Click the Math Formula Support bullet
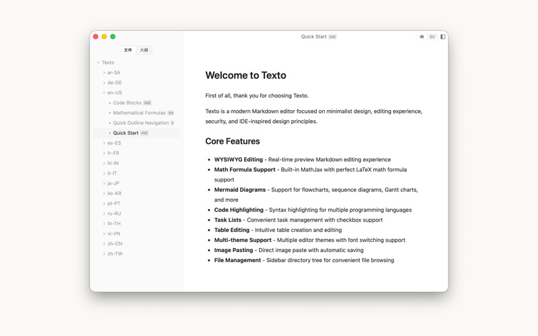 pos(311,175)
